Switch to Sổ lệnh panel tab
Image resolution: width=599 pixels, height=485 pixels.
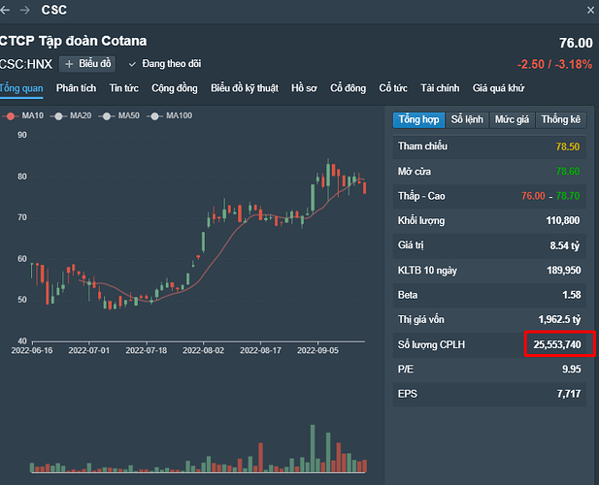coord(466,119)
